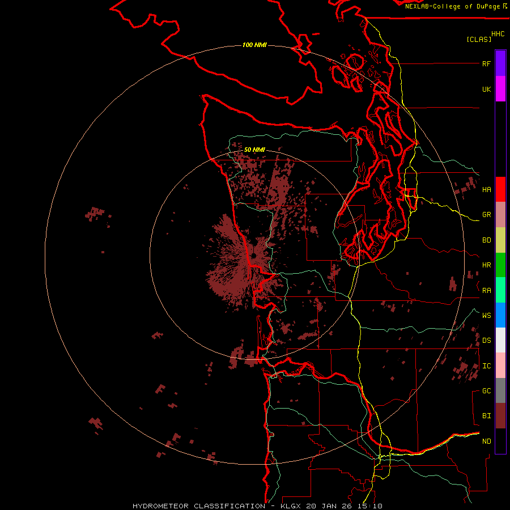The image size is (510, 510).
Task: Click the yellow BD legend swatch
Action: pos(500,240)
